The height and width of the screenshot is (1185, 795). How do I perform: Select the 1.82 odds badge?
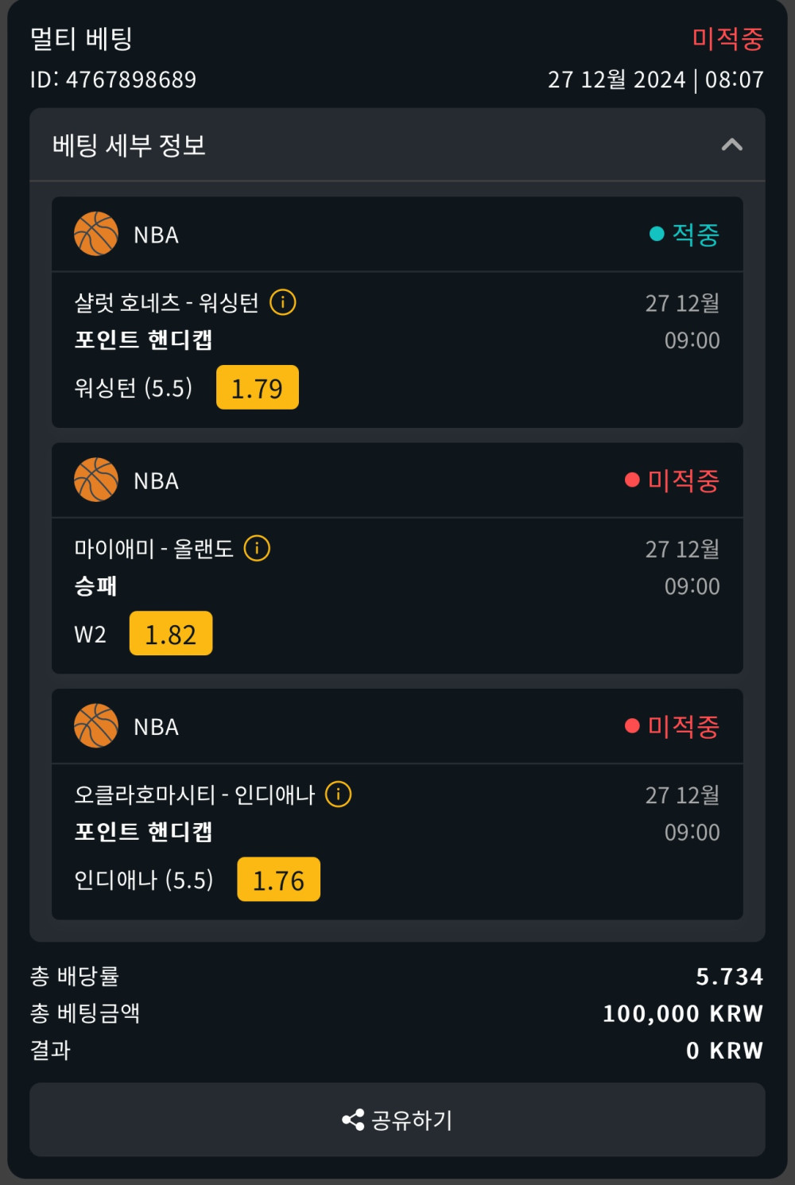(171, 633)
